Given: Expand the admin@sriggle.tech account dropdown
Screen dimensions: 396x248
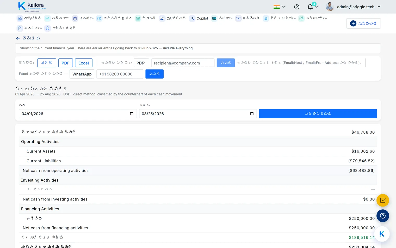Looking at the screenshot, I should coord(354,7).
